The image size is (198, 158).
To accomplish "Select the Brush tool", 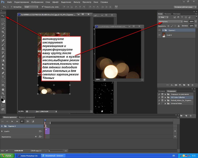I will coord(3,44).
